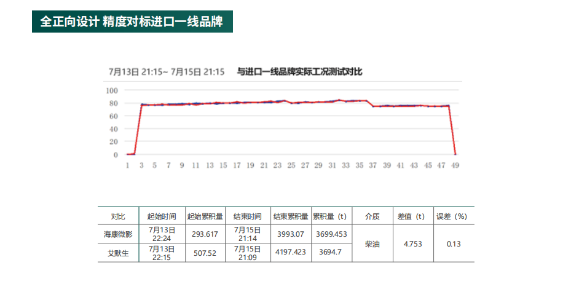
Task: Select the 误差（%） header cell
Action: click(452, 216)
